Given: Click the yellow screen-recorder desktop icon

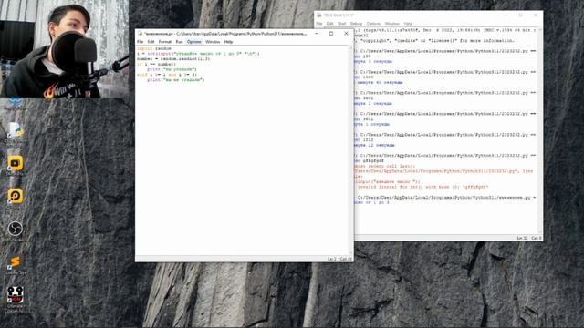Looking at the screenshot, I should [x=16, y=163].
